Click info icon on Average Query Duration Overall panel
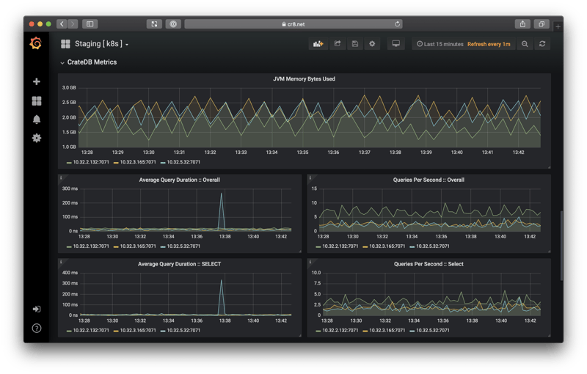 (61, 177)
